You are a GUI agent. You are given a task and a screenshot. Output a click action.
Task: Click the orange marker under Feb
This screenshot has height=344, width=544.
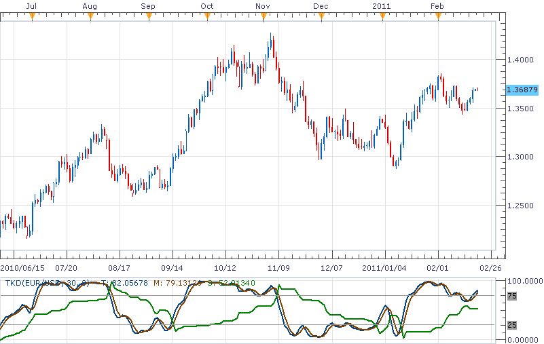click(438, 16)
